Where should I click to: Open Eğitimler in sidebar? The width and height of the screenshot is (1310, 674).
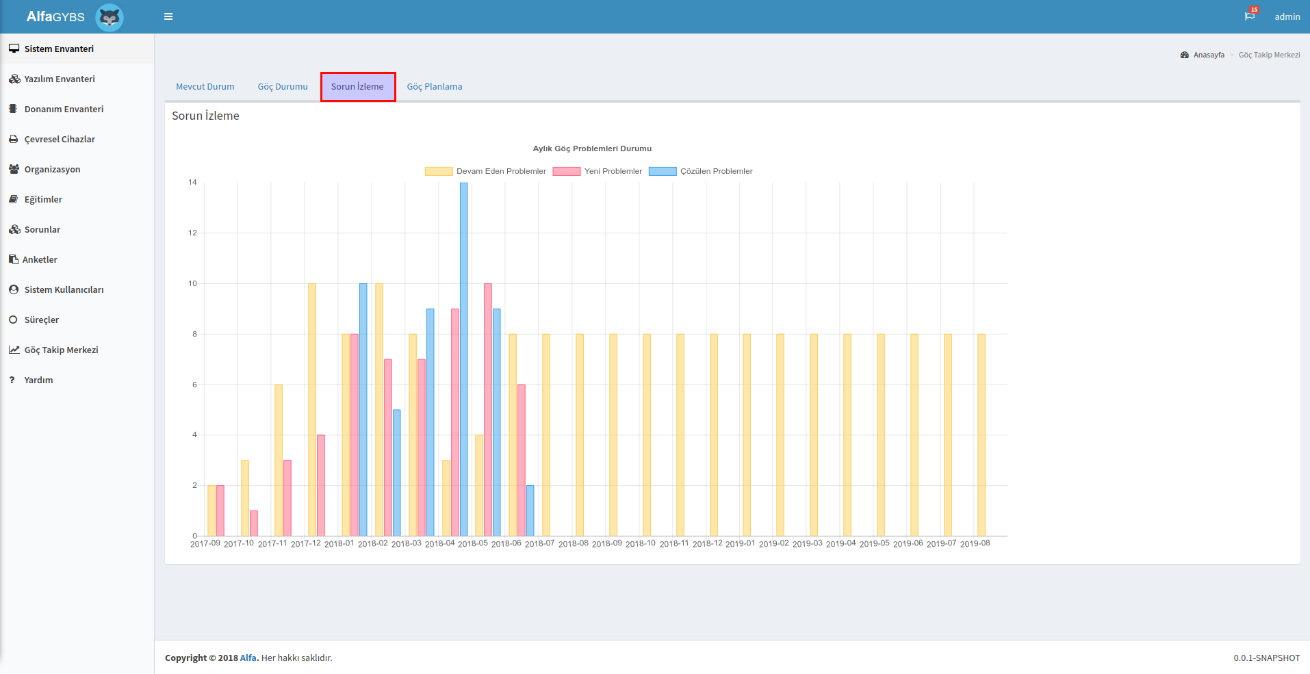point(77,199)
